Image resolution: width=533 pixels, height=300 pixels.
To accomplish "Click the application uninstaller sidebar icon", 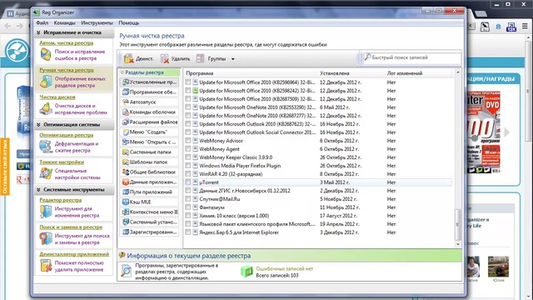I will pyautogui.click(x=46, y=266).
